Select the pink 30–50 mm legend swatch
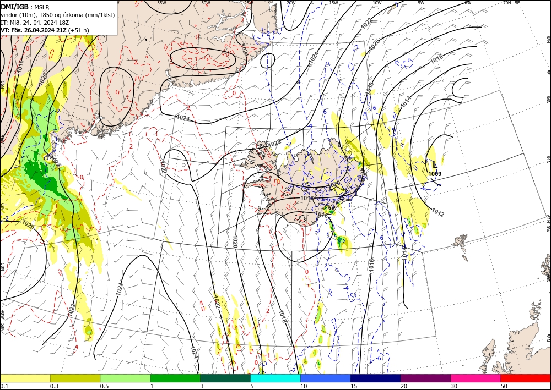 (476, 378)
